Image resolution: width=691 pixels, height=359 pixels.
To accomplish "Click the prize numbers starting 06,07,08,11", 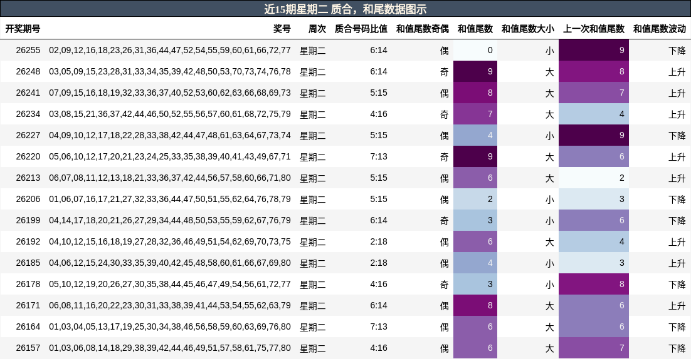I will (170, 178).
